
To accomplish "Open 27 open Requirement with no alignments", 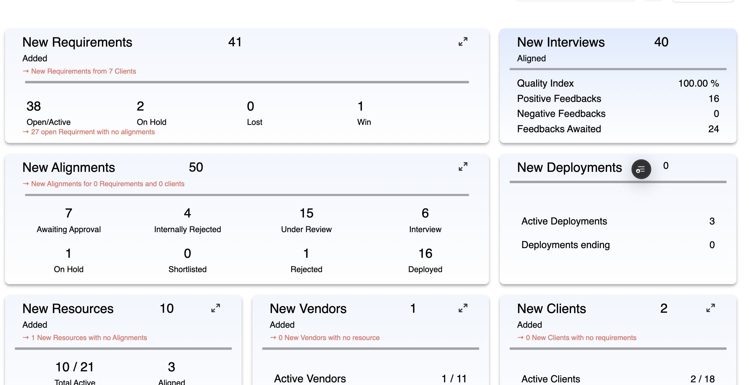I will coord(89,132).
